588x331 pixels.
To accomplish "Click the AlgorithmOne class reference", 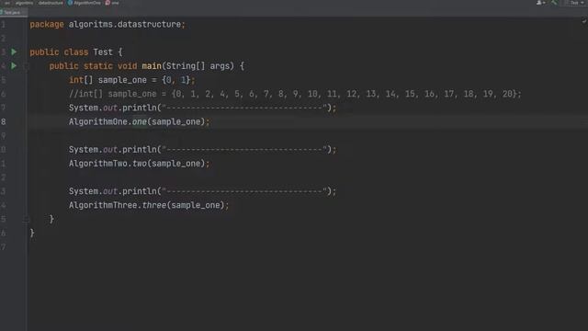I will click(98, 121).
